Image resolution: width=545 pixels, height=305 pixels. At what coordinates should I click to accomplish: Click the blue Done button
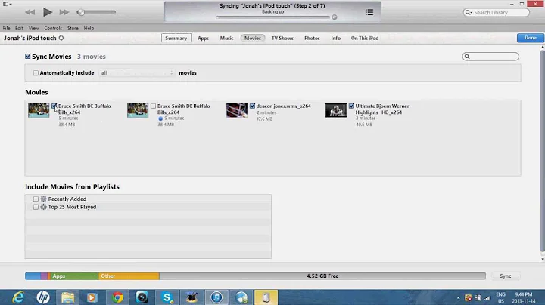pyautogui.click(x=530, y=38)
